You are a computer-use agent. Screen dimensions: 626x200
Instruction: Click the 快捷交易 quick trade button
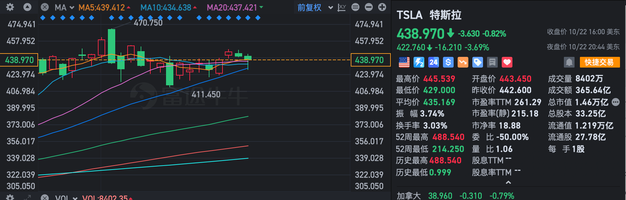[x=599, y=62]
